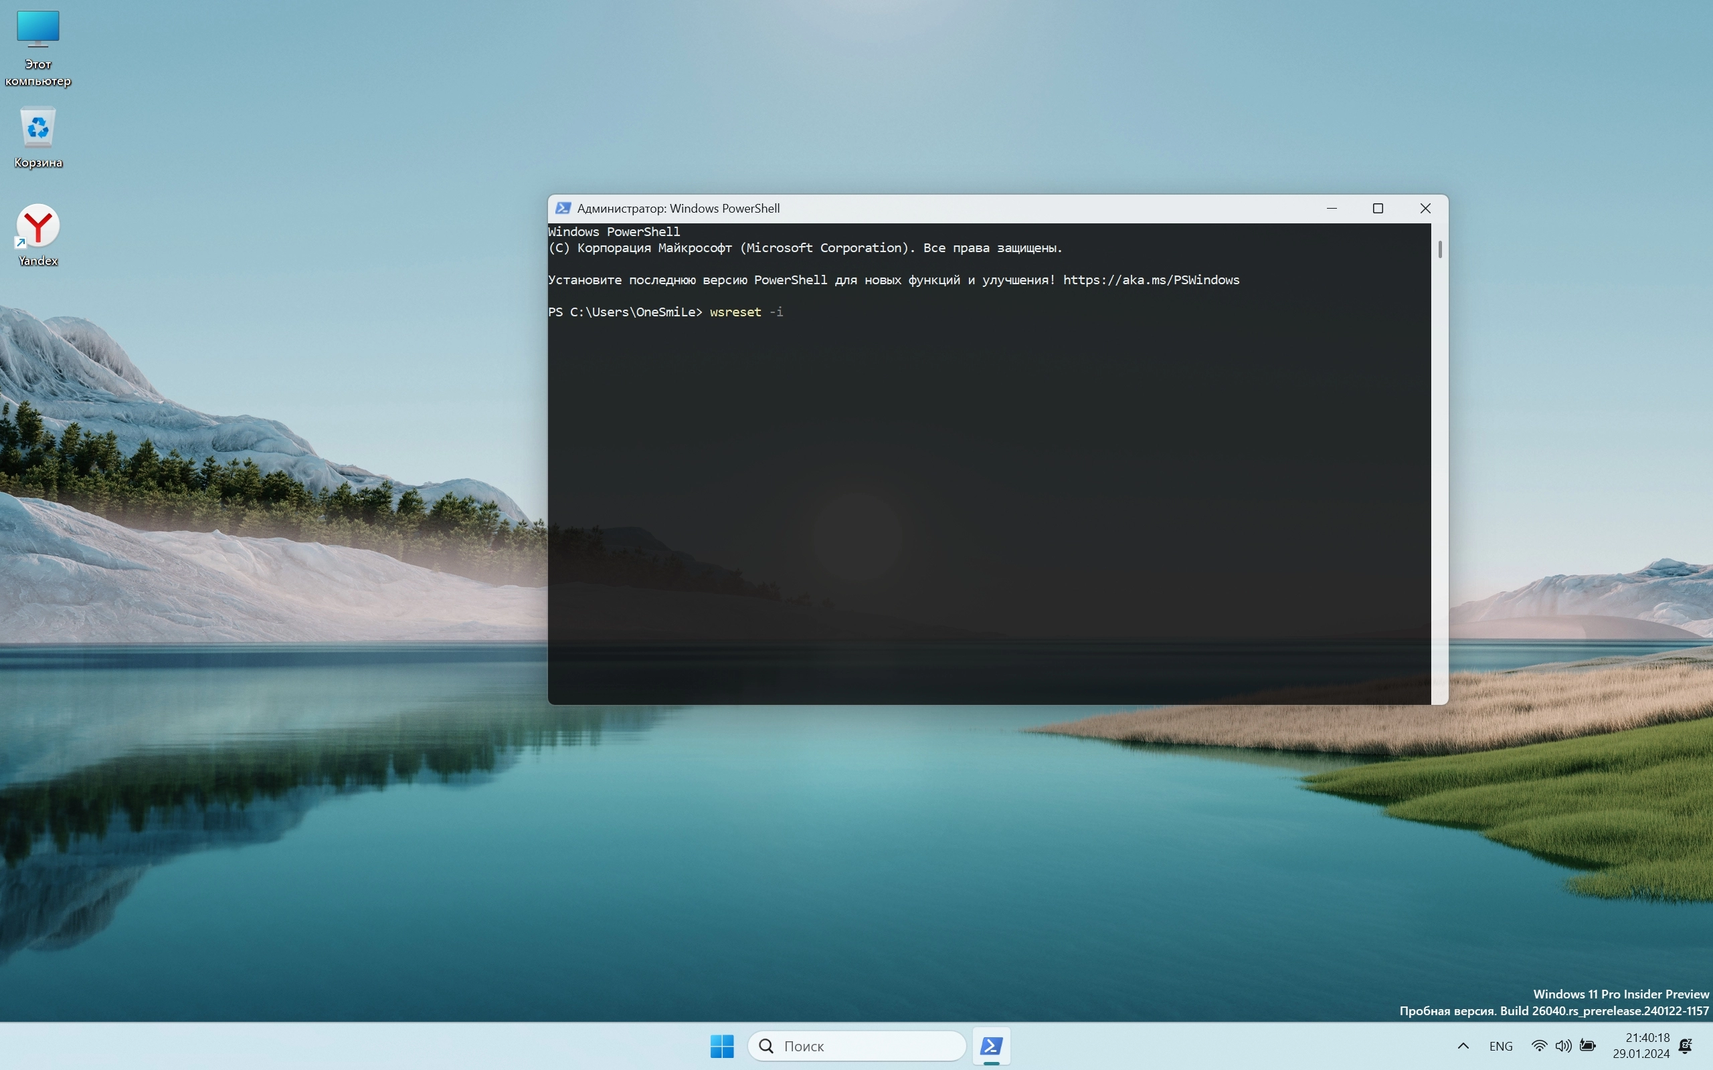The image size is (1713, 1070).
Task: Launch the Yandex browser shortcut
Action: pyautogui.click(x=37, y=234)
